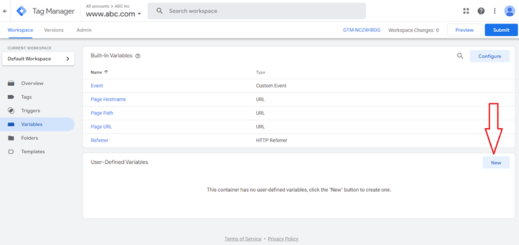Click the Preview button
Viewport: 519px width, 245px height.
(x=465, y=30)
